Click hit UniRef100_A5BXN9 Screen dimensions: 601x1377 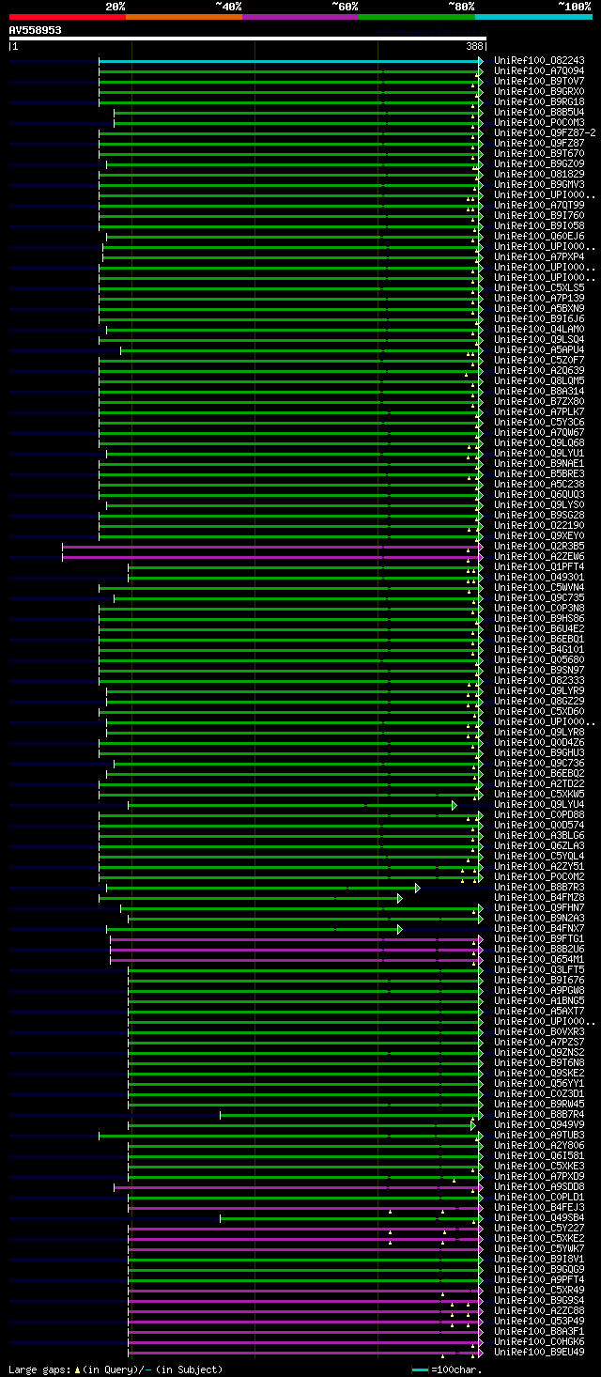(539, 309)
